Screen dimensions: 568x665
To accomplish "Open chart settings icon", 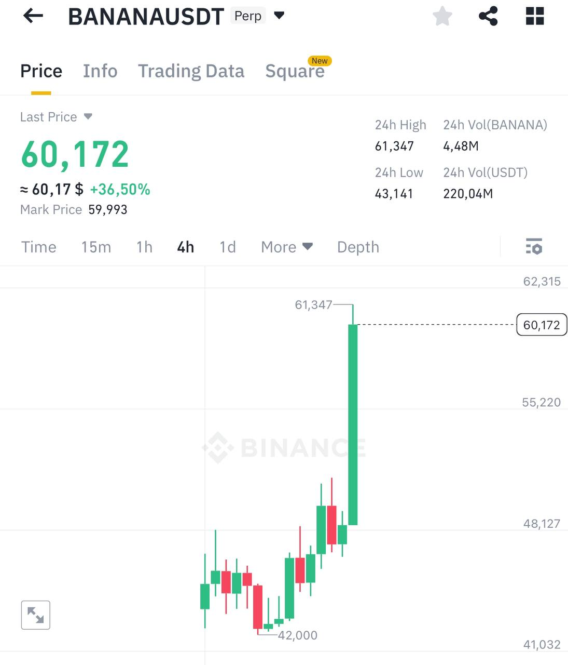I will click(534, 247).
